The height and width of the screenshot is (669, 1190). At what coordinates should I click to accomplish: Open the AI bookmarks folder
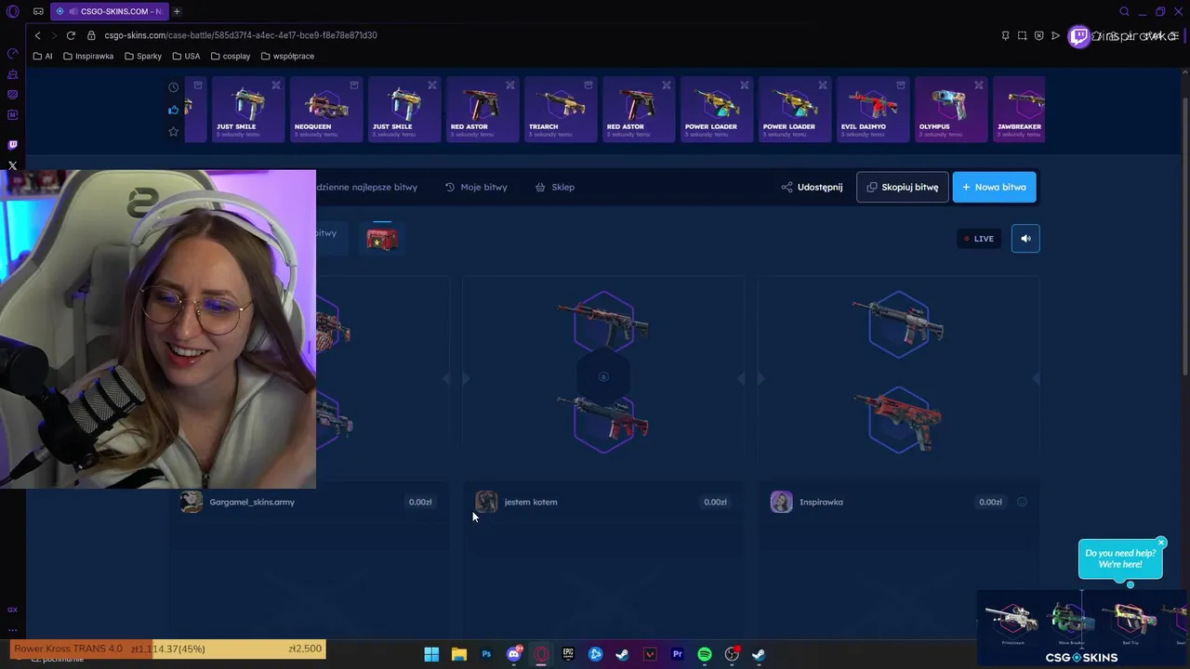point(43,56)
